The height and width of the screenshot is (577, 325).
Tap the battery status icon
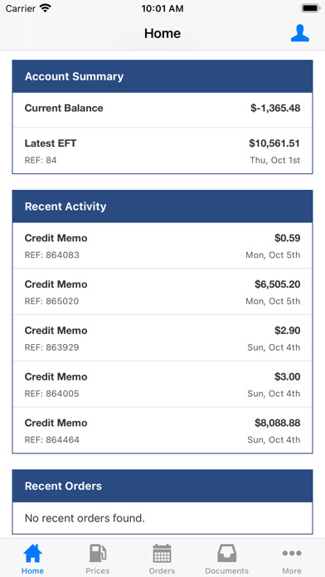coord(311,8)
